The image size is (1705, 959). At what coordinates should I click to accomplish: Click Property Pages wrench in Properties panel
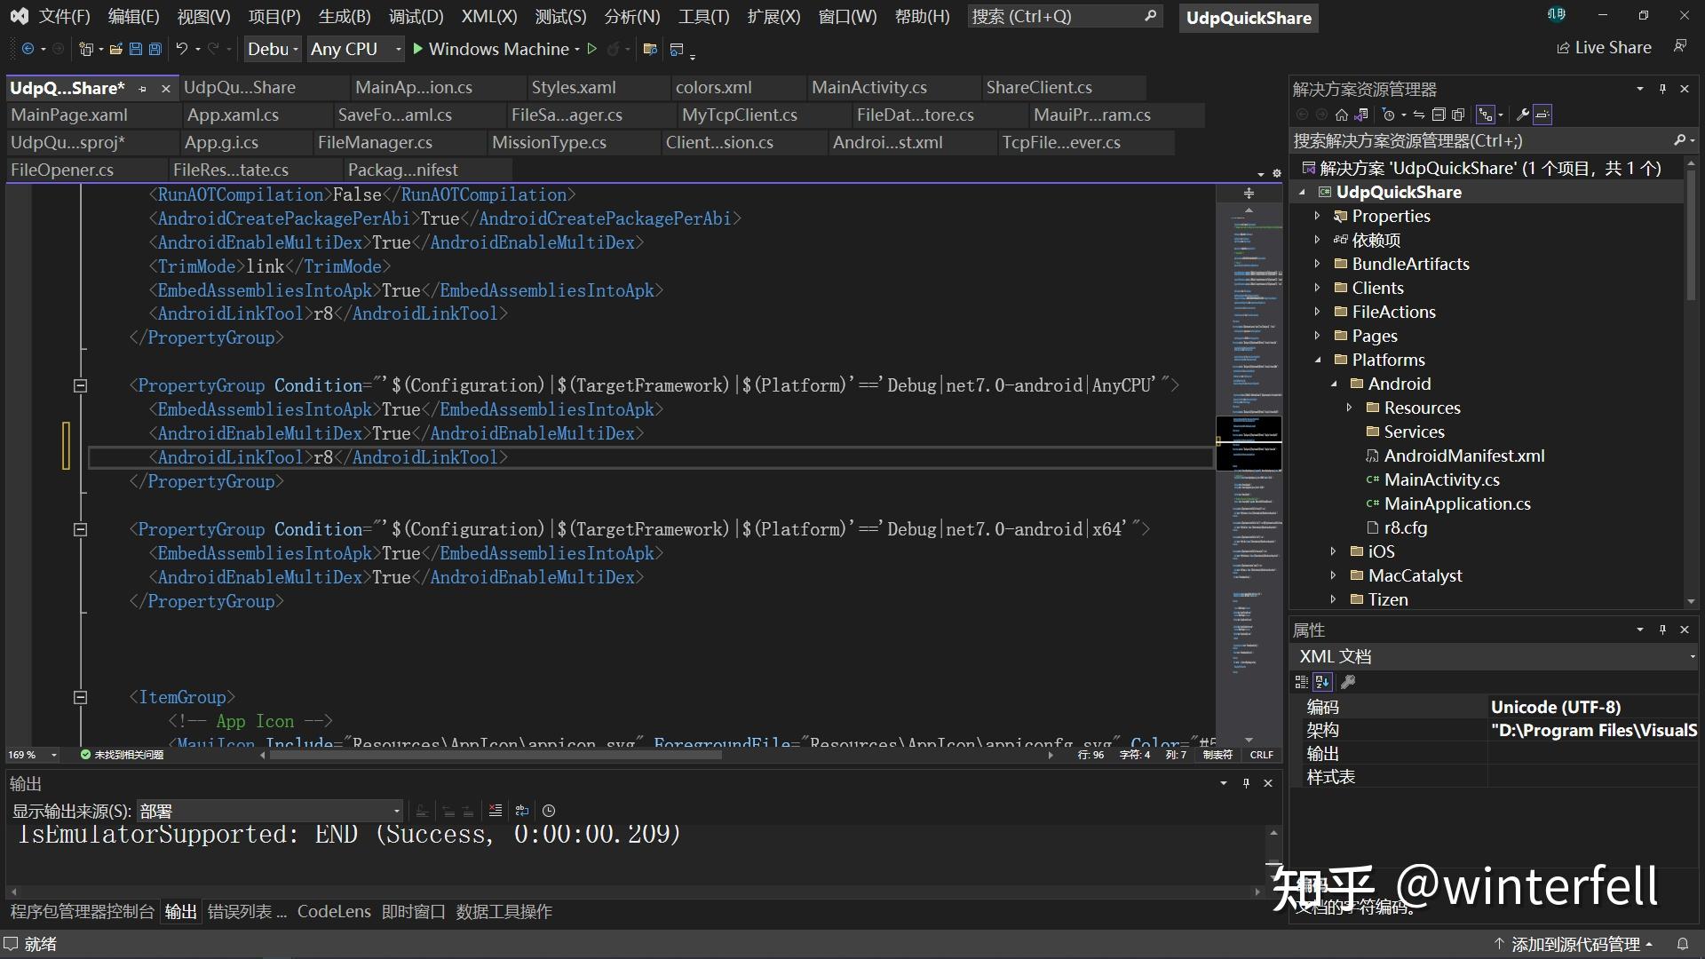coord(1348,682)
